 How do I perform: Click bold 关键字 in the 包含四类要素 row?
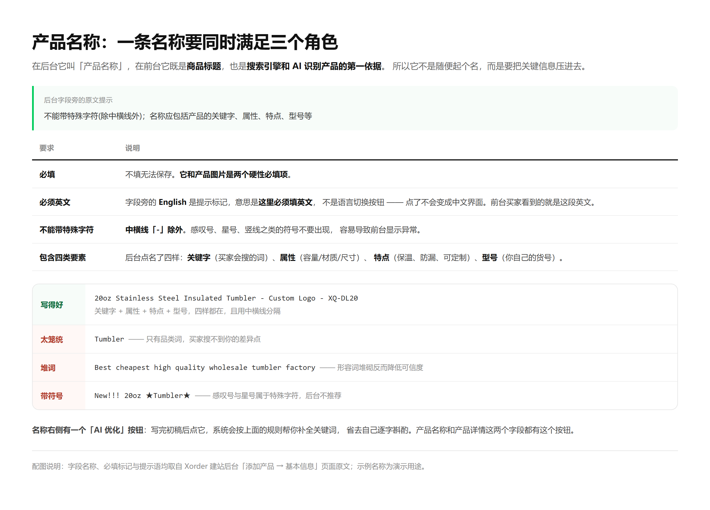pos(199,258)
